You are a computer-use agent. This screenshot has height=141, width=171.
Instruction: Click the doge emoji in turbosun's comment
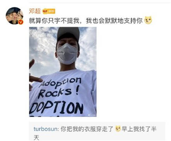point(118,129)
